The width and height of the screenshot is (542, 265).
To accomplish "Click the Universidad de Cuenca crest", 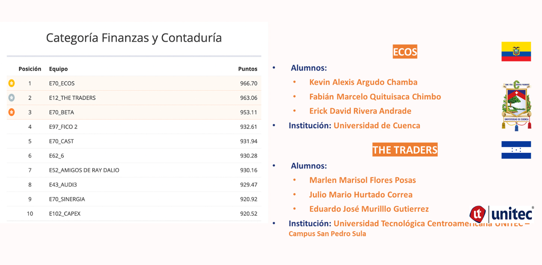I will point(516,106).
